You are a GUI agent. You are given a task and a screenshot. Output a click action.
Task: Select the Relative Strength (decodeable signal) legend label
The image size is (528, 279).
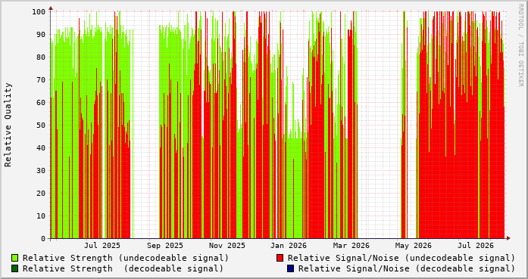coord(123,268)
